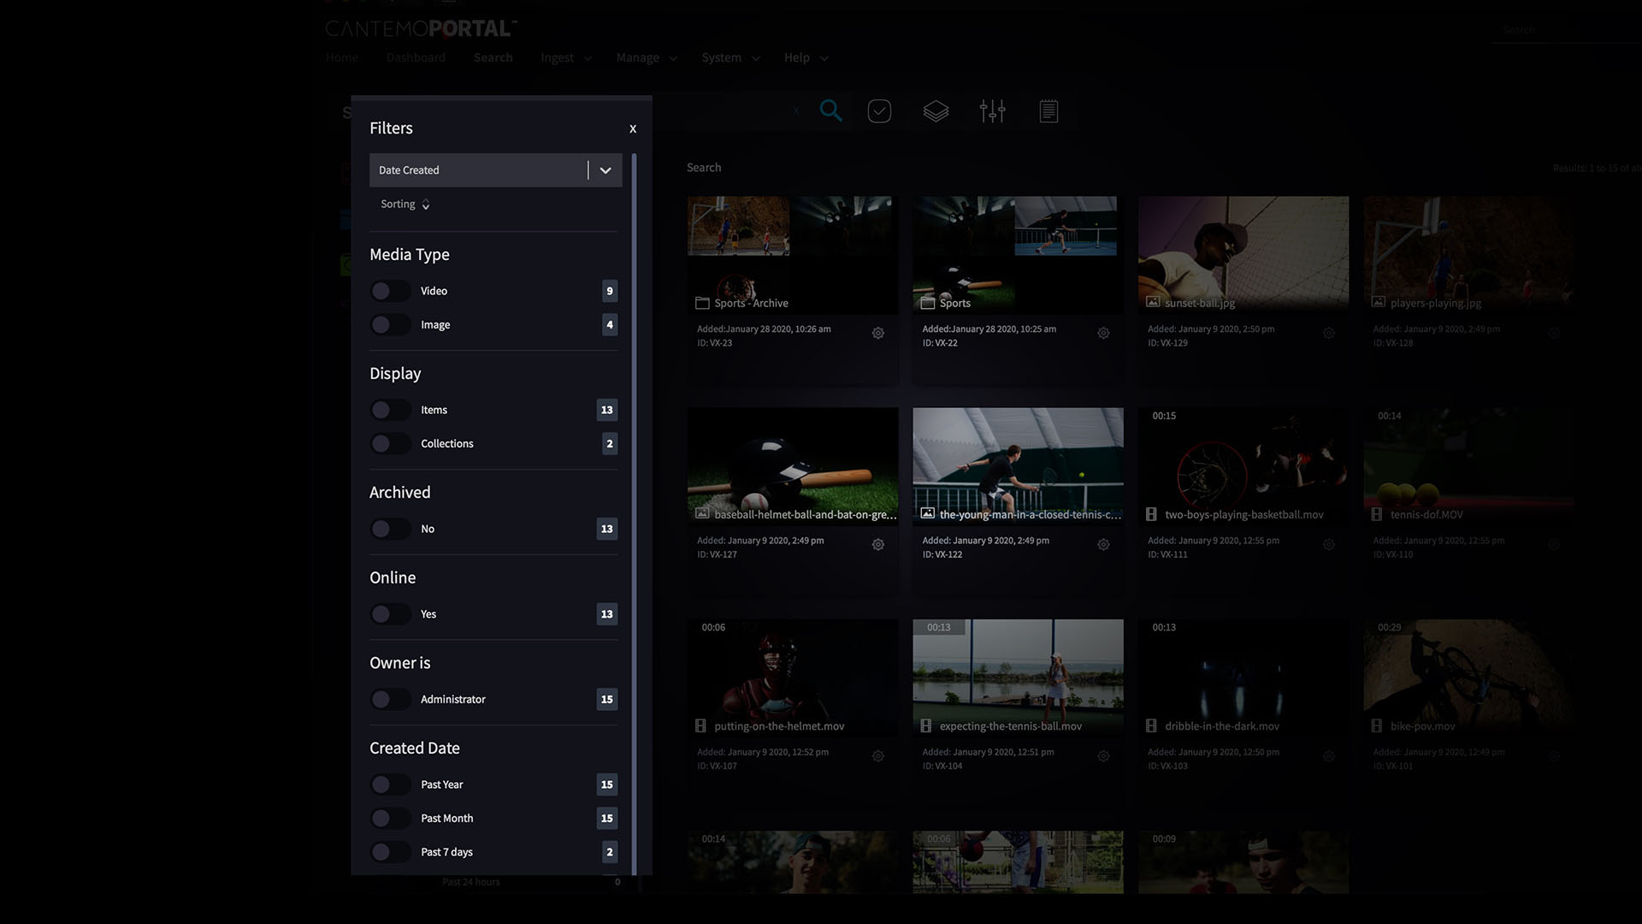The width and height of the screenshot is (1642, 924).
Task: Enable the Collections display filter
Action: tap(390, 444)
